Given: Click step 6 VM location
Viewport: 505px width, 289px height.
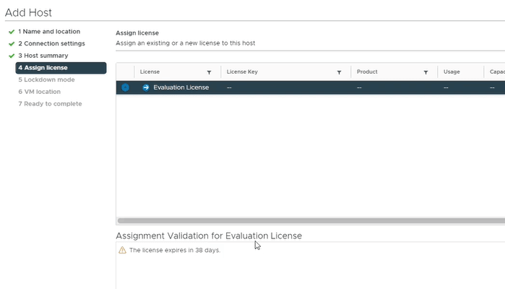Looking at the screenshot, I should 40,92.
